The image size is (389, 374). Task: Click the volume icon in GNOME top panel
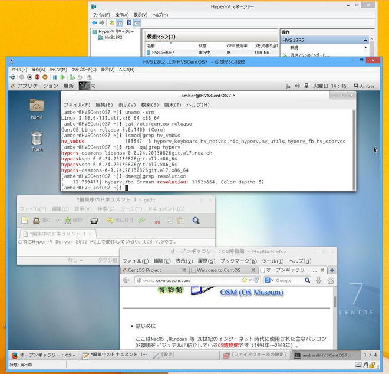[x=297, y=86]
